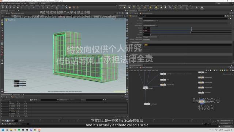Click parameter panel node info icon
The width and height of the screenshot is (234, 132).
pos(230,16)
